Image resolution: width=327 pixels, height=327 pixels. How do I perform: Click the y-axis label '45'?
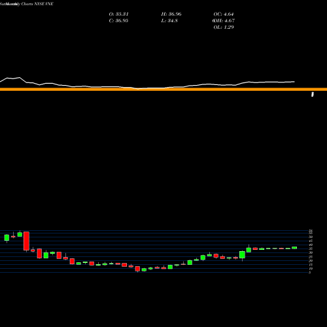[311, 241]
